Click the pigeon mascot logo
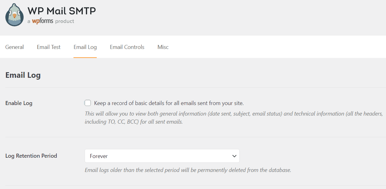Image resolution: width=386 pixels, height=189 pixels. pos(15,15)
